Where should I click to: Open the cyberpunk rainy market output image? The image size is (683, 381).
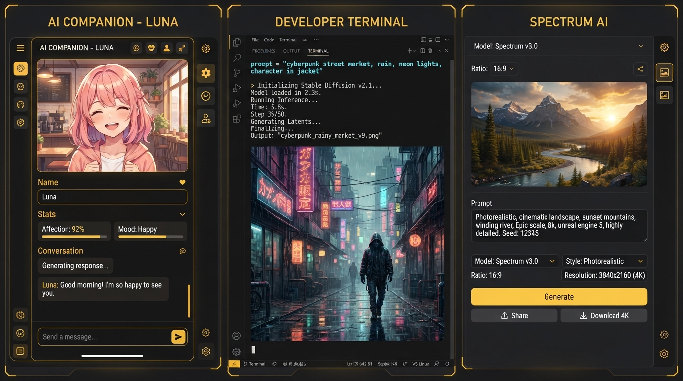(347, 244)
